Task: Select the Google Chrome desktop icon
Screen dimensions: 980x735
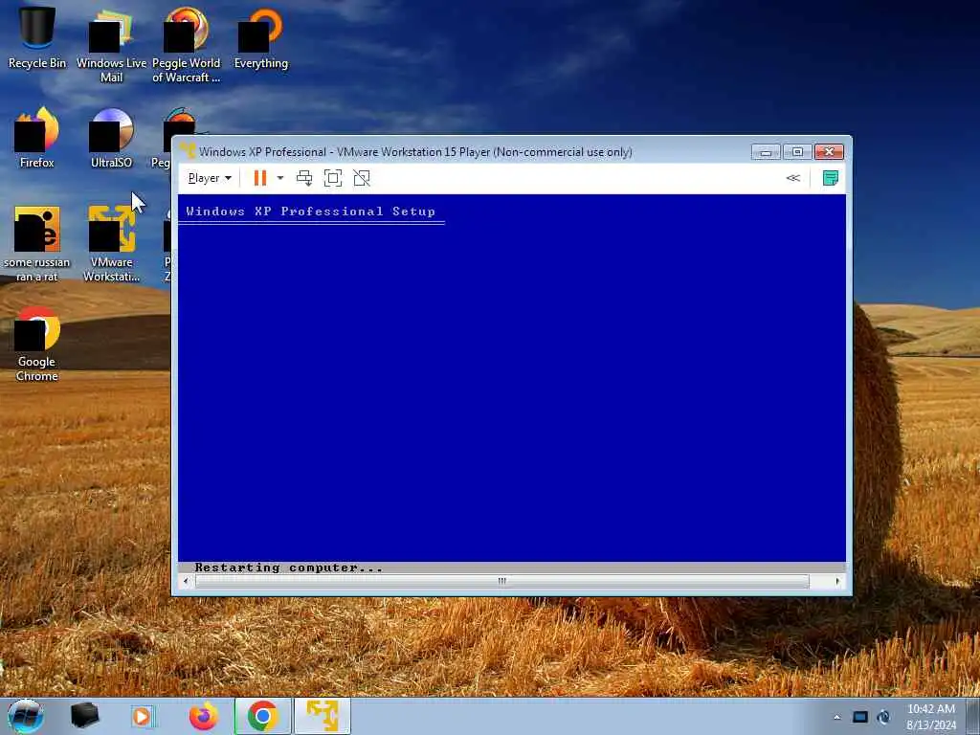Action: click(x=37, y=344)
